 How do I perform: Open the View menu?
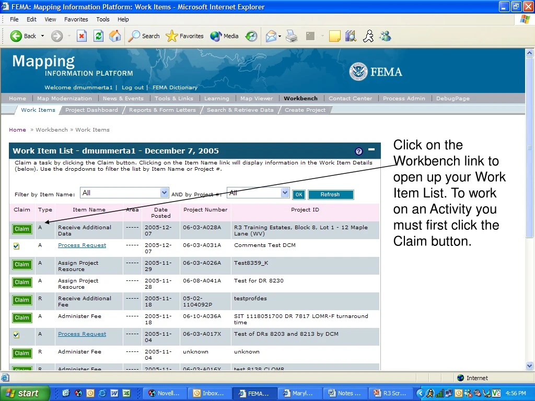pyautogui.click(x=50, y=19)
